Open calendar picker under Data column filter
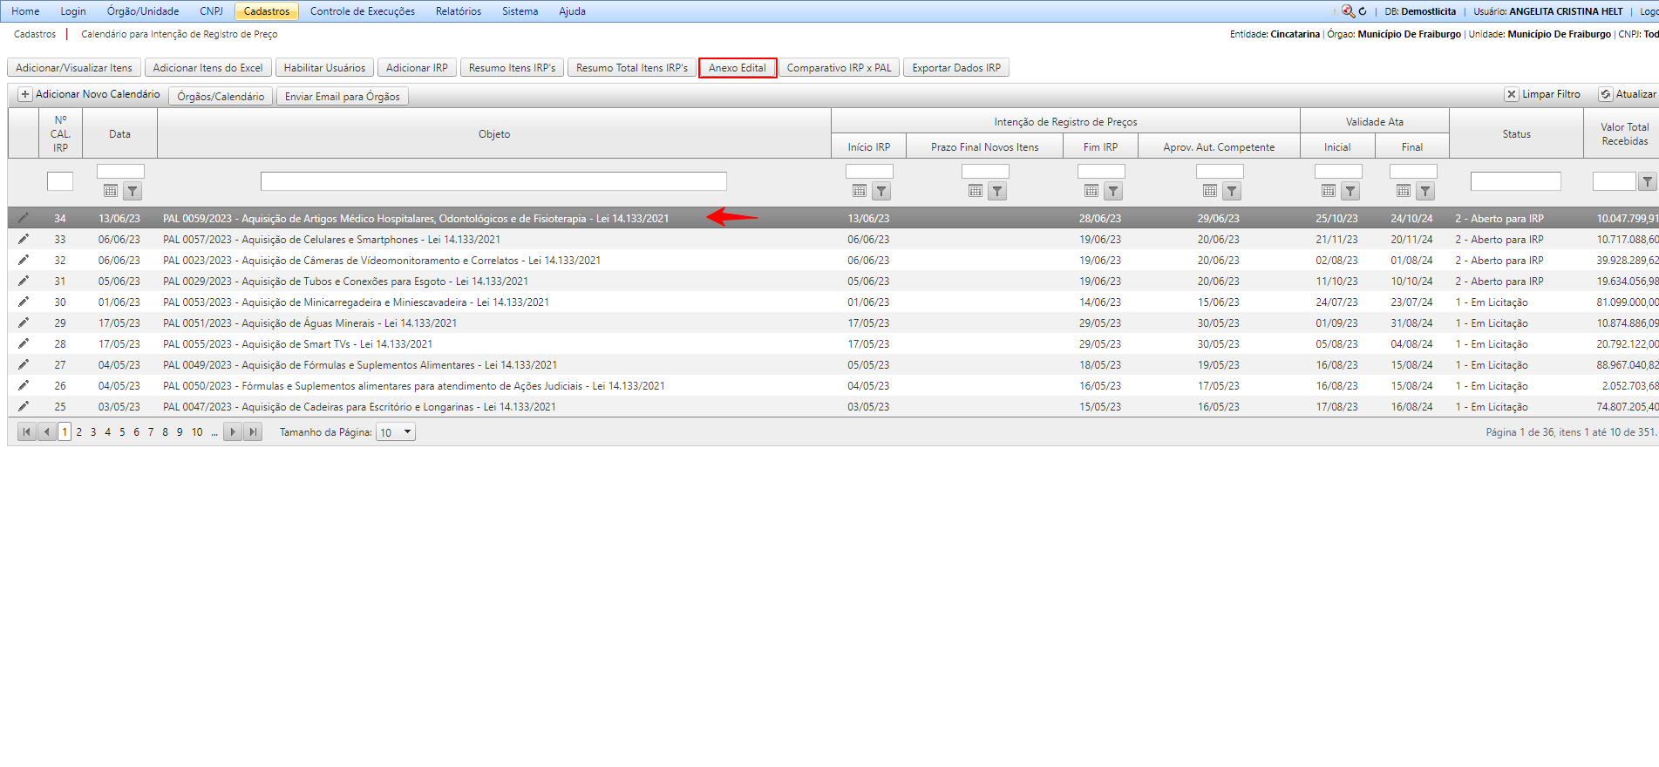 (111, 191)
